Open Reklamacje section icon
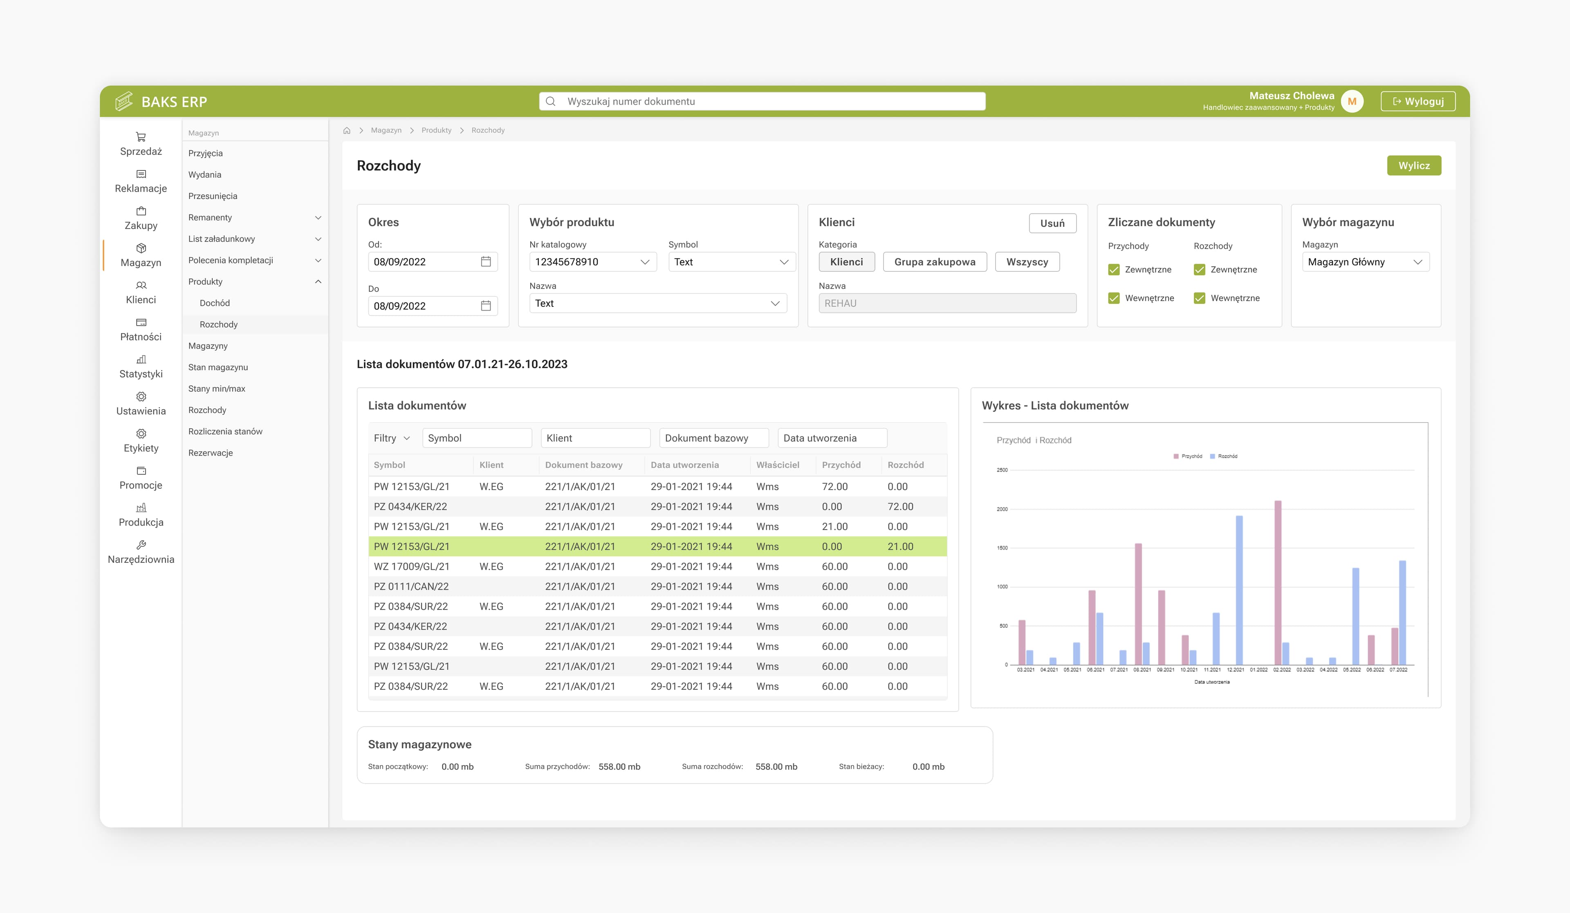Screen dimensions: 1570x913 tap(141, 174)
